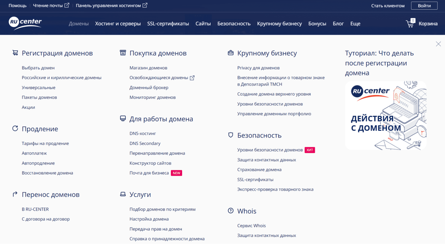Open Перенаправление домена link
Viewport: 445px width, 244px height.
tap(157, 153)
